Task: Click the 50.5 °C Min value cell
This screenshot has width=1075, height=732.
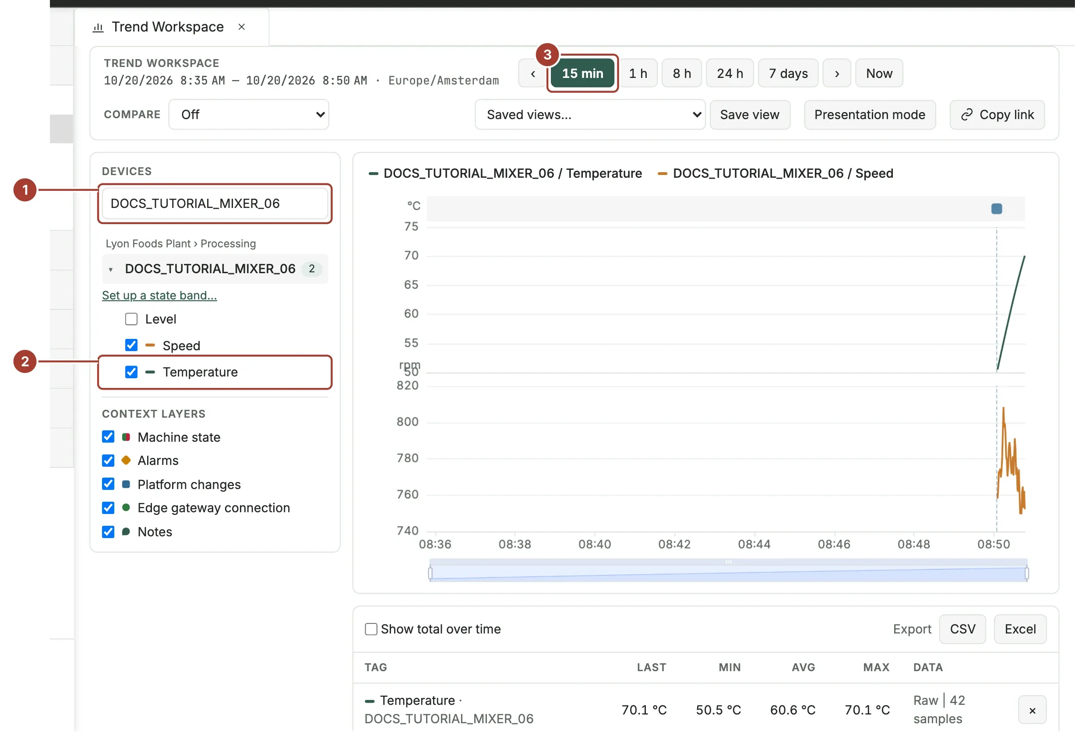Action: [719, 710]
